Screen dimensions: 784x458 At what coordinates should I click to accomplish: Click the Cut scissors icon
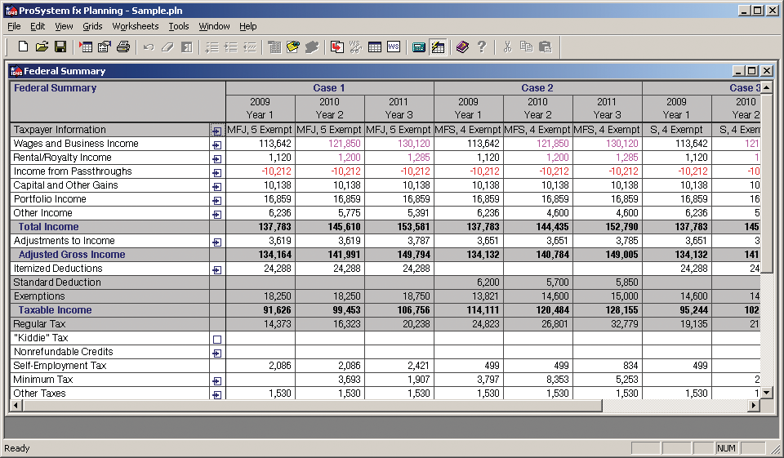(507, 47)
